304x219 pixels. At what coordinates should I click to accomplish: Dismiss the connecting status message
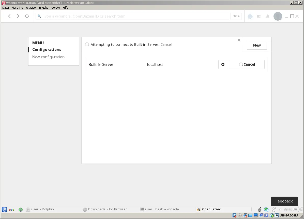(x=239, y=40)
